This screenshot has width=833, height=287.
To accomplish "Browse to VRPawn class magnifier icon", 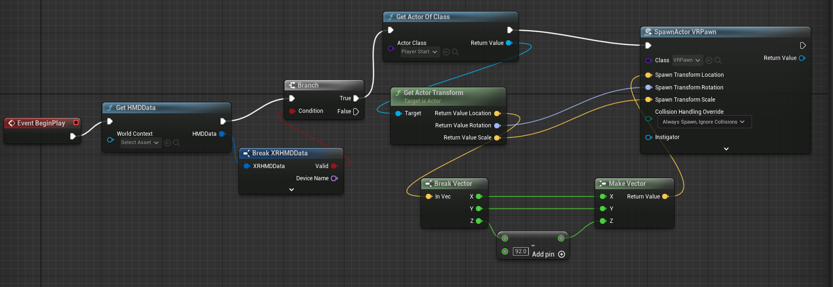I will coord(718,60).
